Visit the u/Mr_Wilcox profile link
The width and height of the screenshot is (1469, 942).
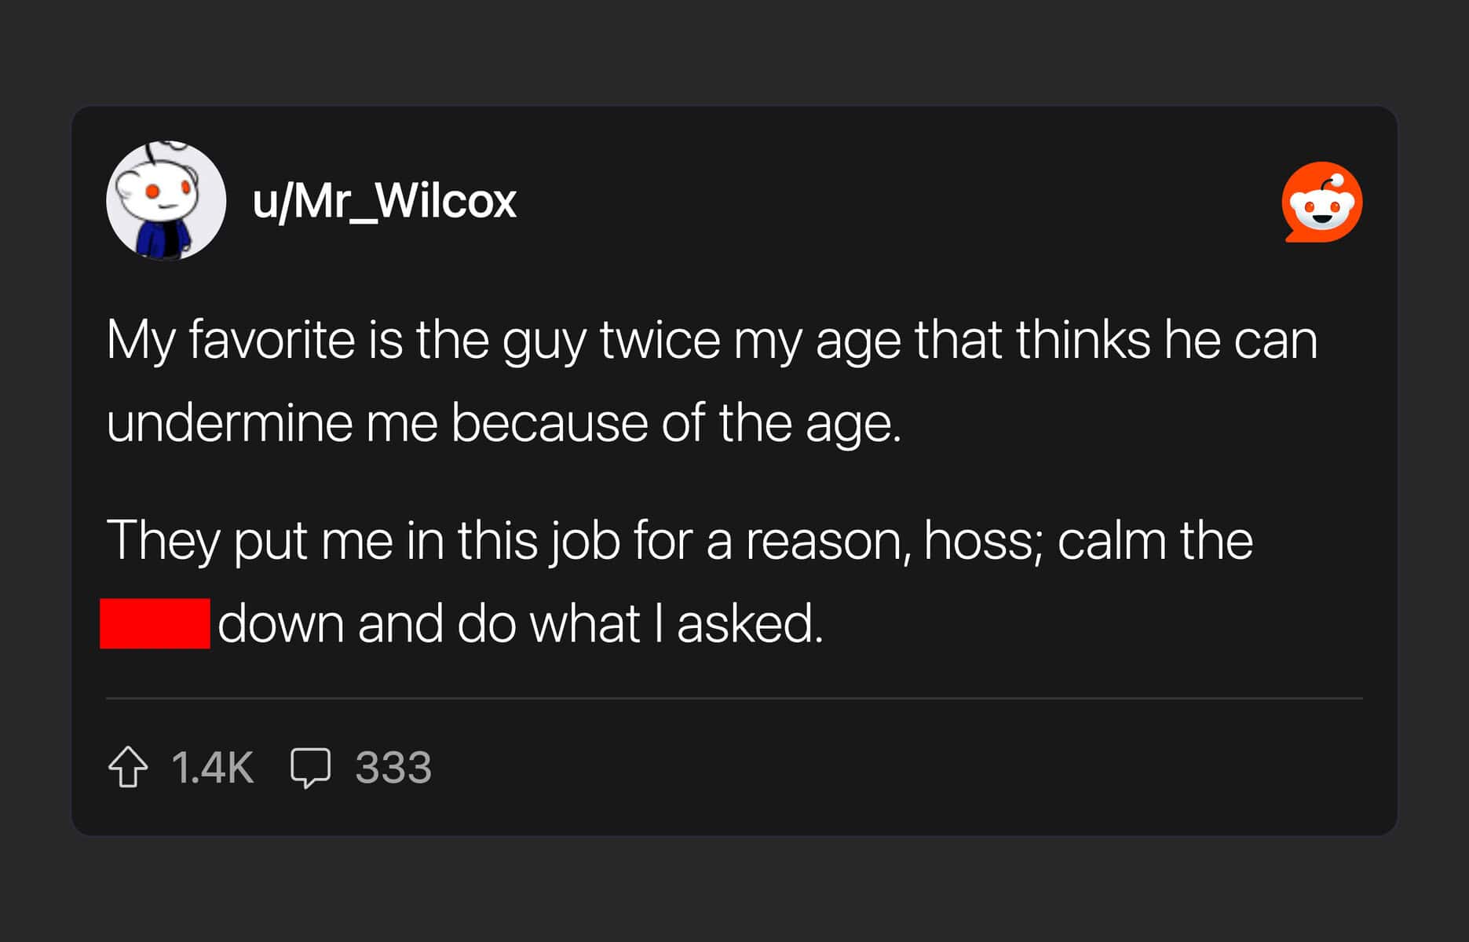pos(384,201)
